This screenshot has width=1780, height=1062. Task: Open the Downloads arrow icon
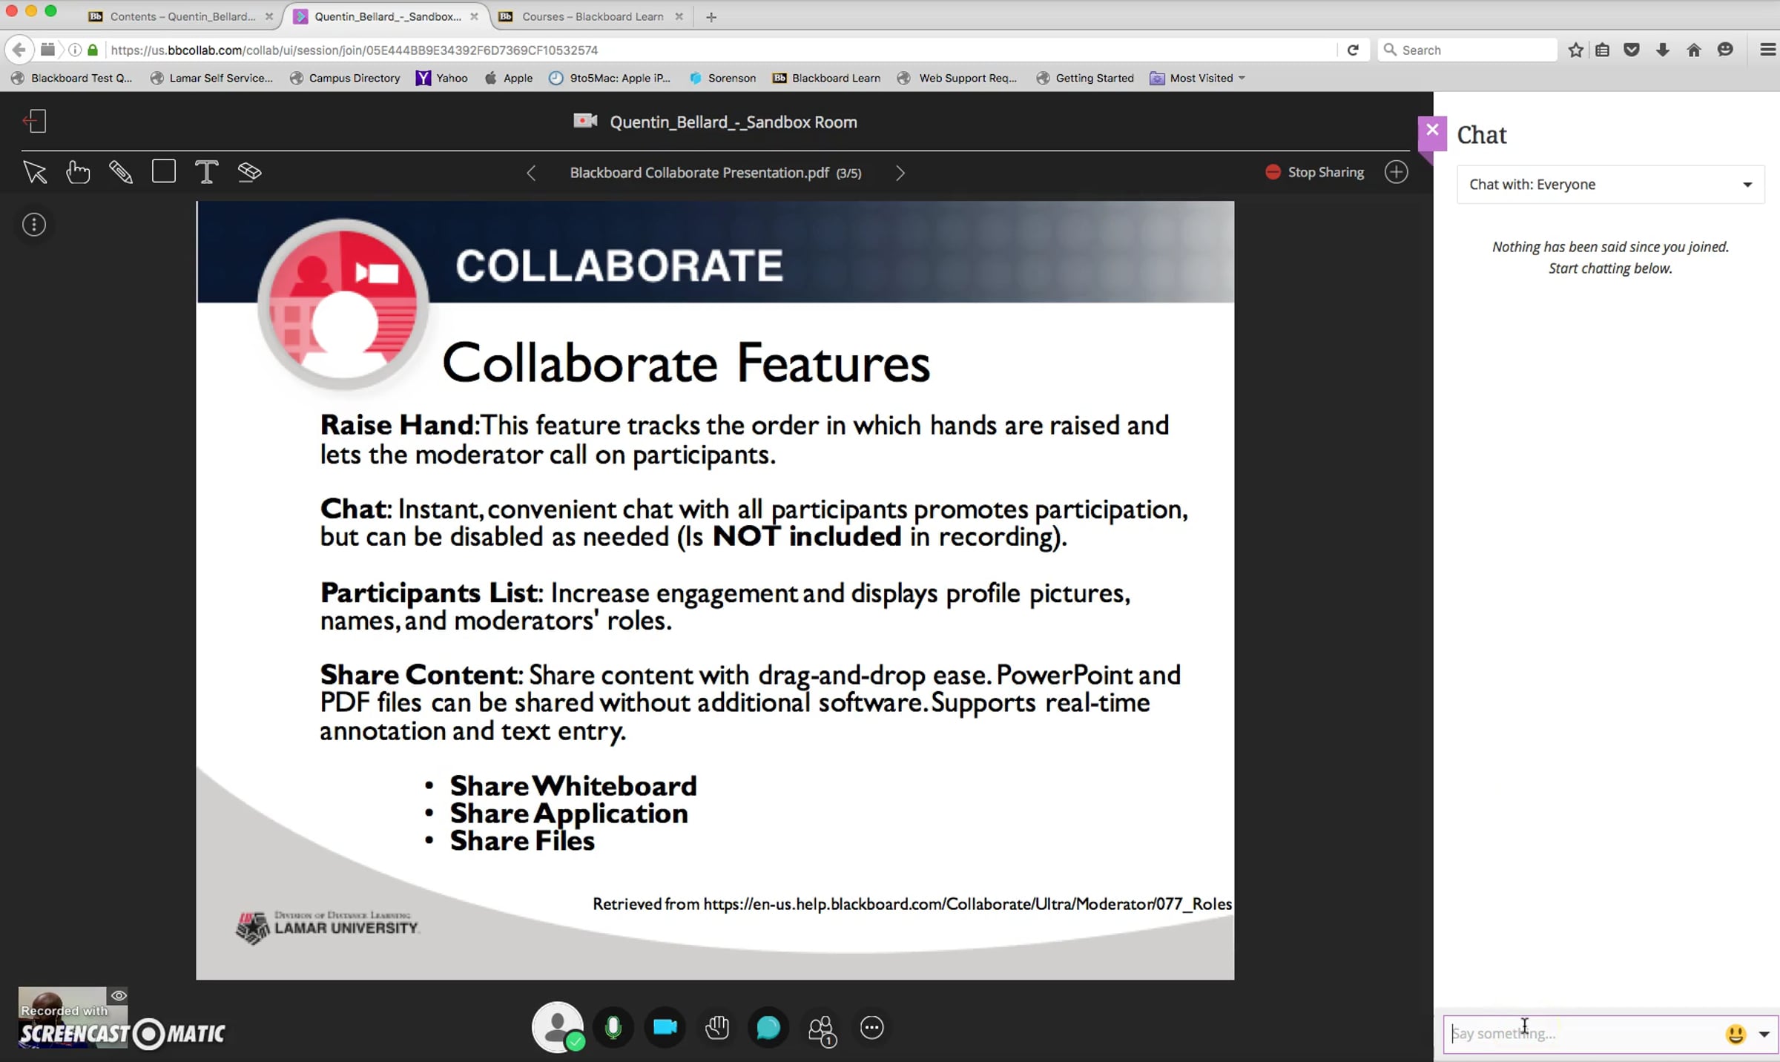1663,50
